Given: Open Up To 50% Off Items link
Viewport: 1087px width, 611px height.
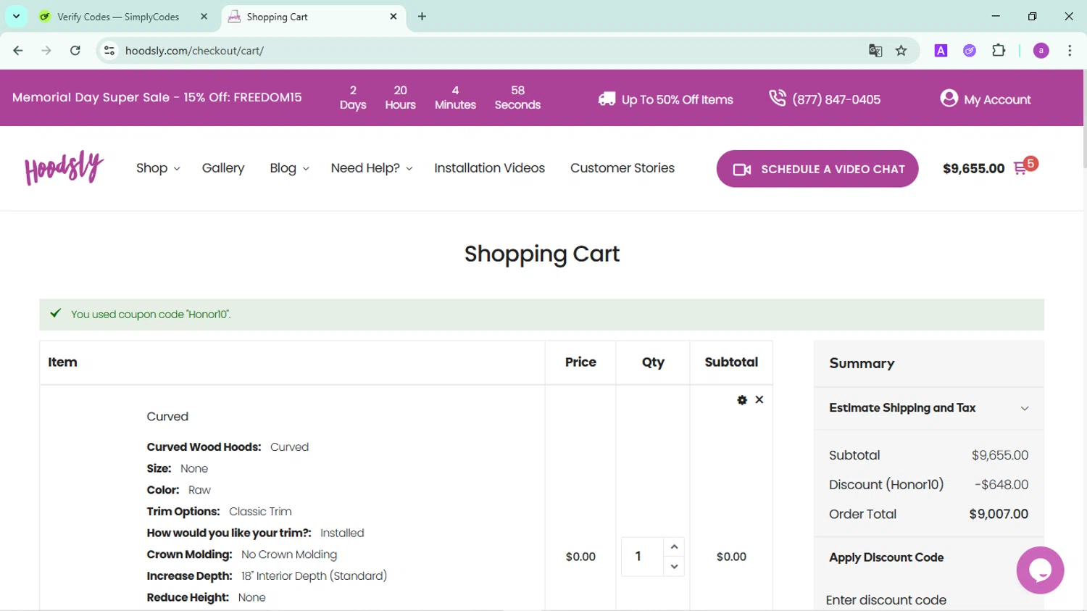Looking at the screenshot, I should click(x=677, y=99).
